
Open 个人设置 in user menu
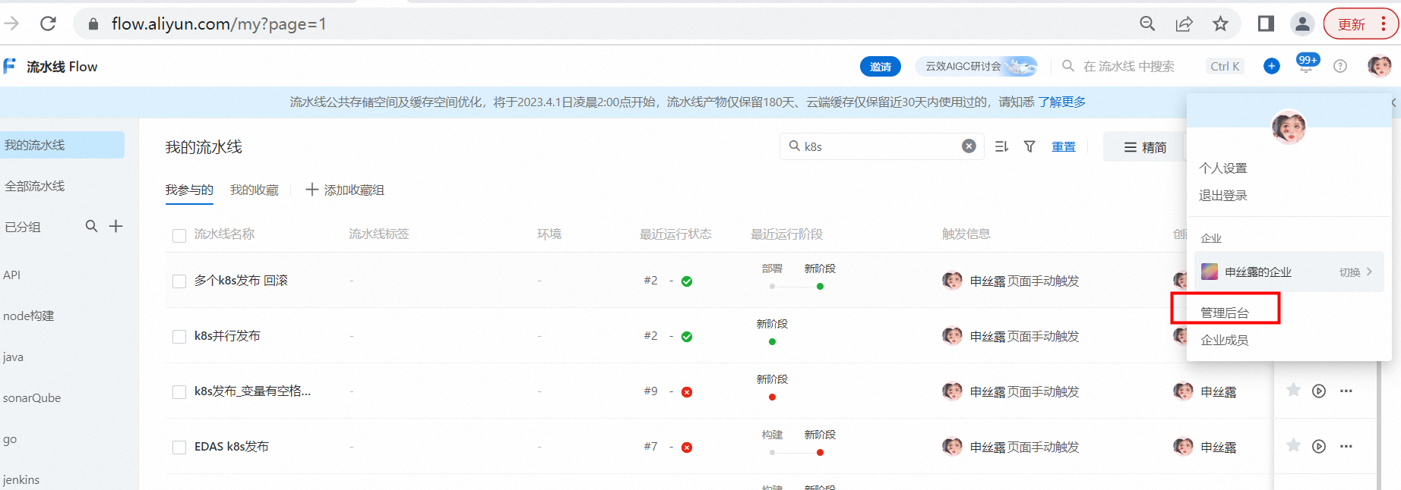click(x=1223, y=168)
